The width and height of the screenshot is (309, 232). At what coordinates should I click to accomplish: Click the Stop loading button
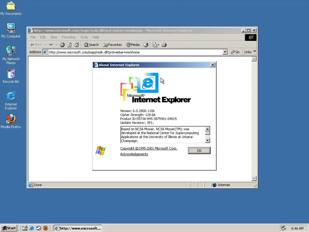62,45
